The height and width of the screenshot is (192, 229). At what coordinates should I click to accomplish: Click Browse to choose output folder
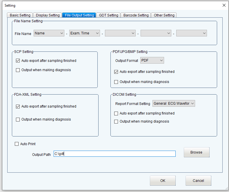[197, 152]
